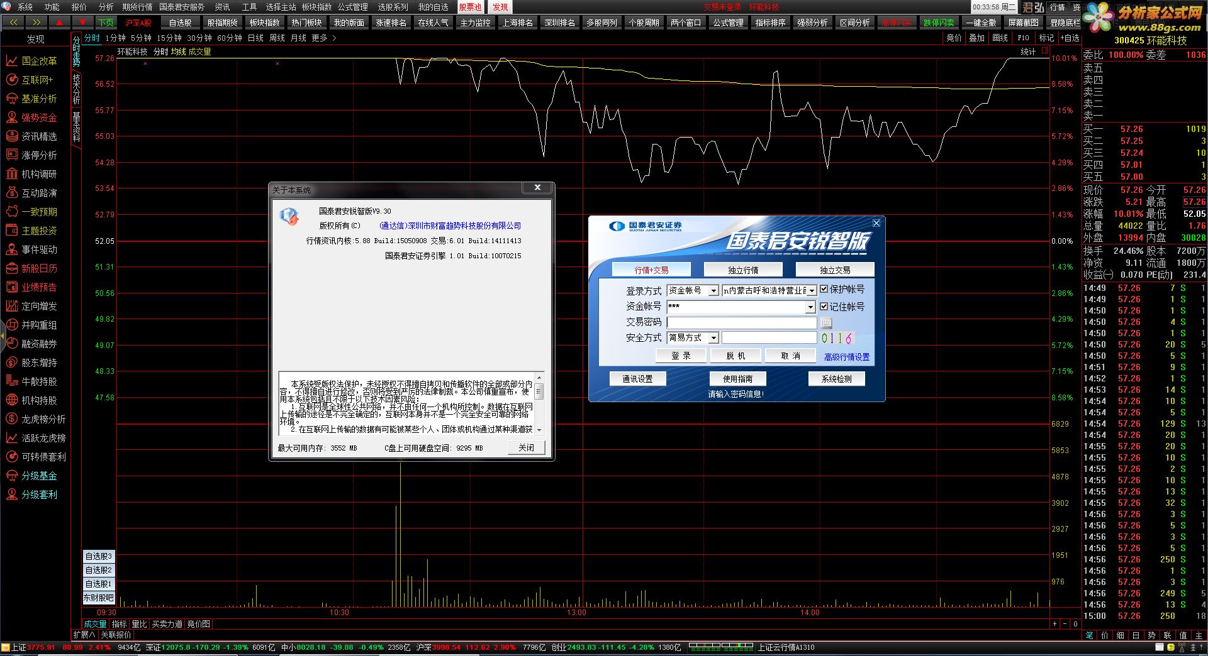Switch to the 日线 chart tab
The image size is (1208, 656).
pyautogui.click(x=255, y=38)
